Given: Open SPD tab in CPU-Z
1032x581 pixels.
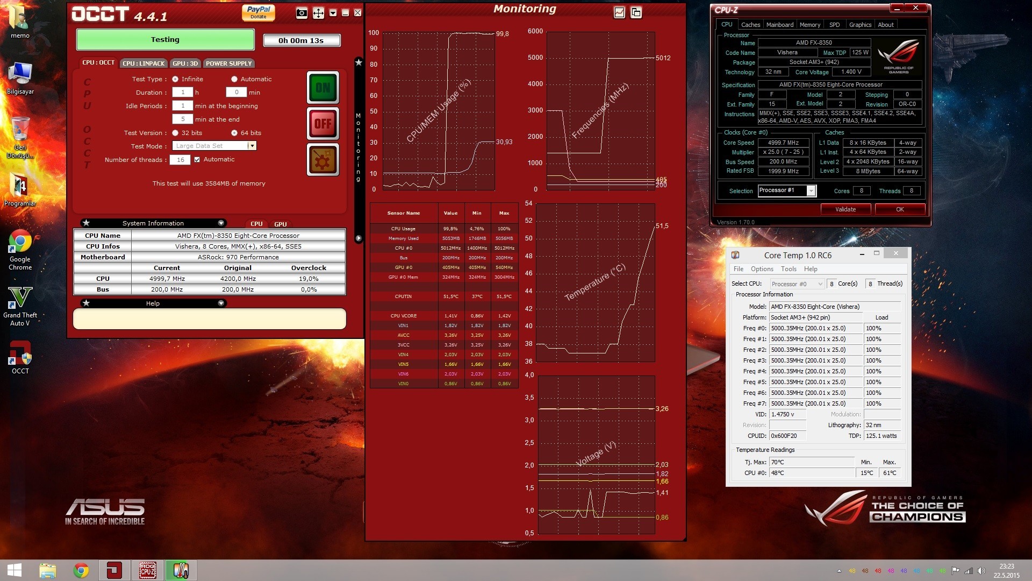Looking at the screenshot, I should [834, 25].
